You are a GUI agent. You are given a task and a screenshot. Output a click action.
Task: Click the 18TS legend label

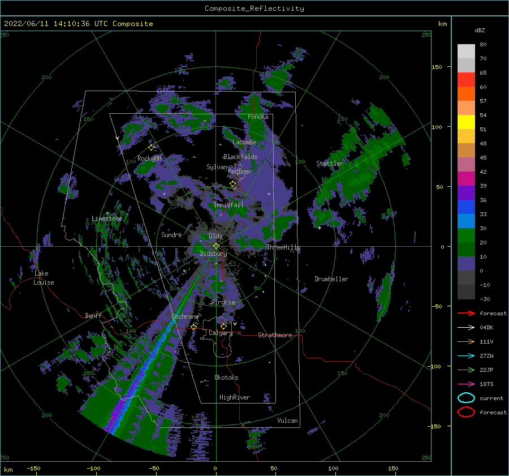point(486,384)
